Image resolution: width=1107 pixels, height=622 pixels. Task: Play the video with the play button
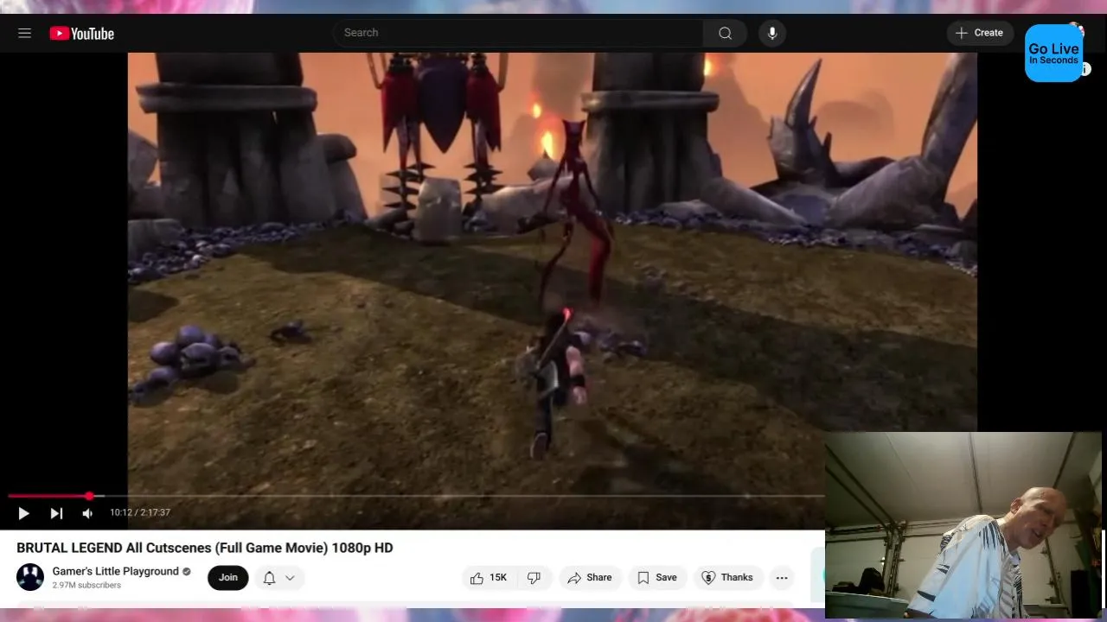coord(23,513)
